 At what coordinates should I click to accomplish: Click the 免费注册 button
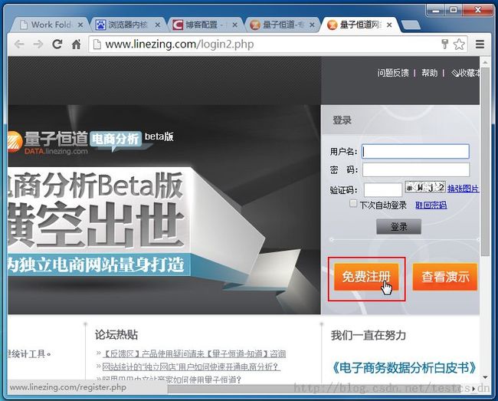click(x=366, y=277)
